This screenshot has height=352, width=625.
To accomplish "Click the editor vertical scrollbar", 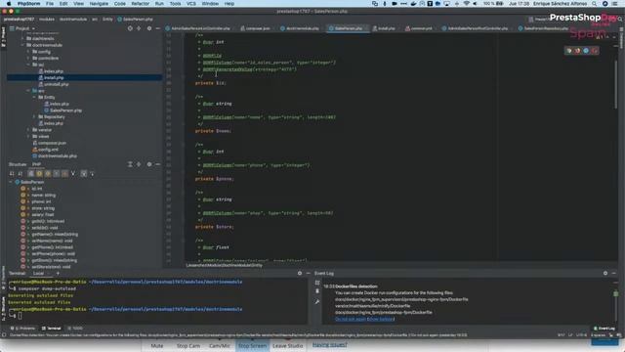I will click(x=616, y=84).
